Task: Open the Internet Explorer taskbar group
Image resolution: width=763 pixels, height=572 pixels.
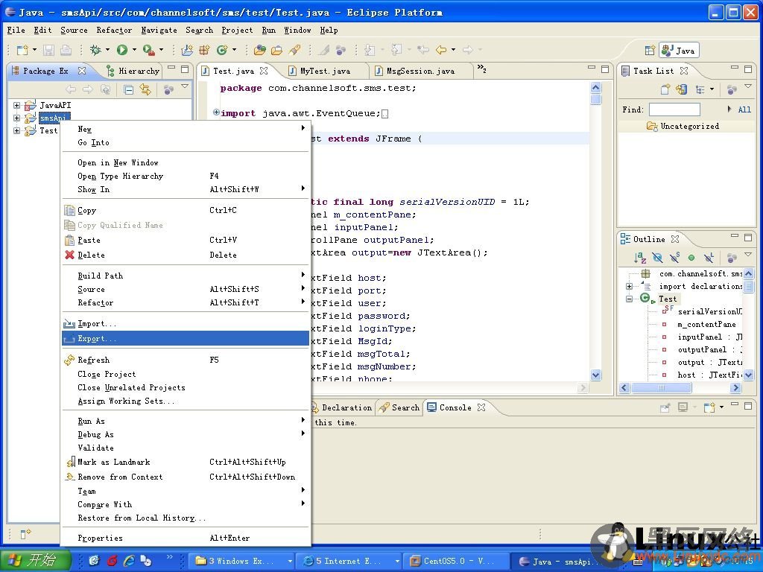Action: click(349, 562)
